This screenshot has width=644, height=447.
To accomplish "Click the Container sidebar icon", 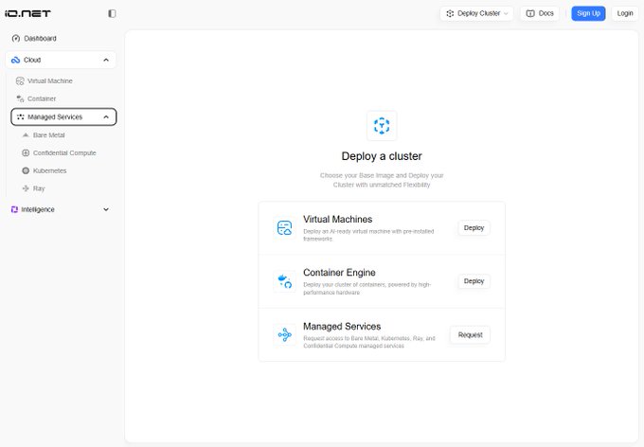I will 20,98.
